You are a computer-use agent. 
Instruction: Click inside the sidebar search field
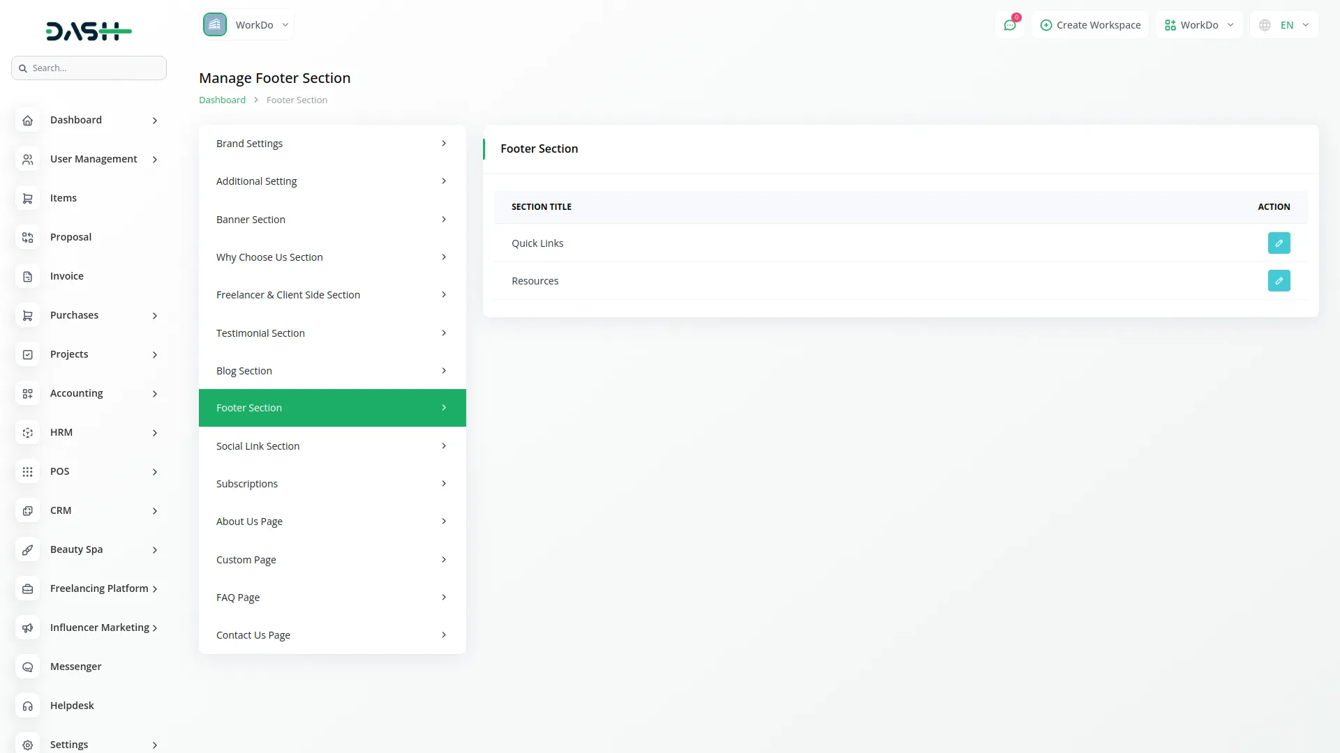pos(89,68)
